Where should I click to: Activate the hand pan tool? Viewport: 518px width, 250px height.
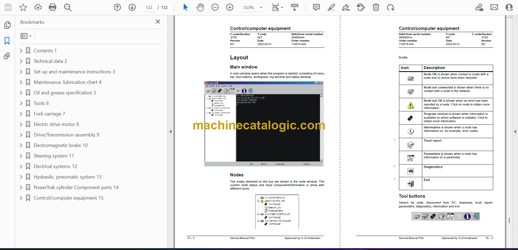pos(200,7)
